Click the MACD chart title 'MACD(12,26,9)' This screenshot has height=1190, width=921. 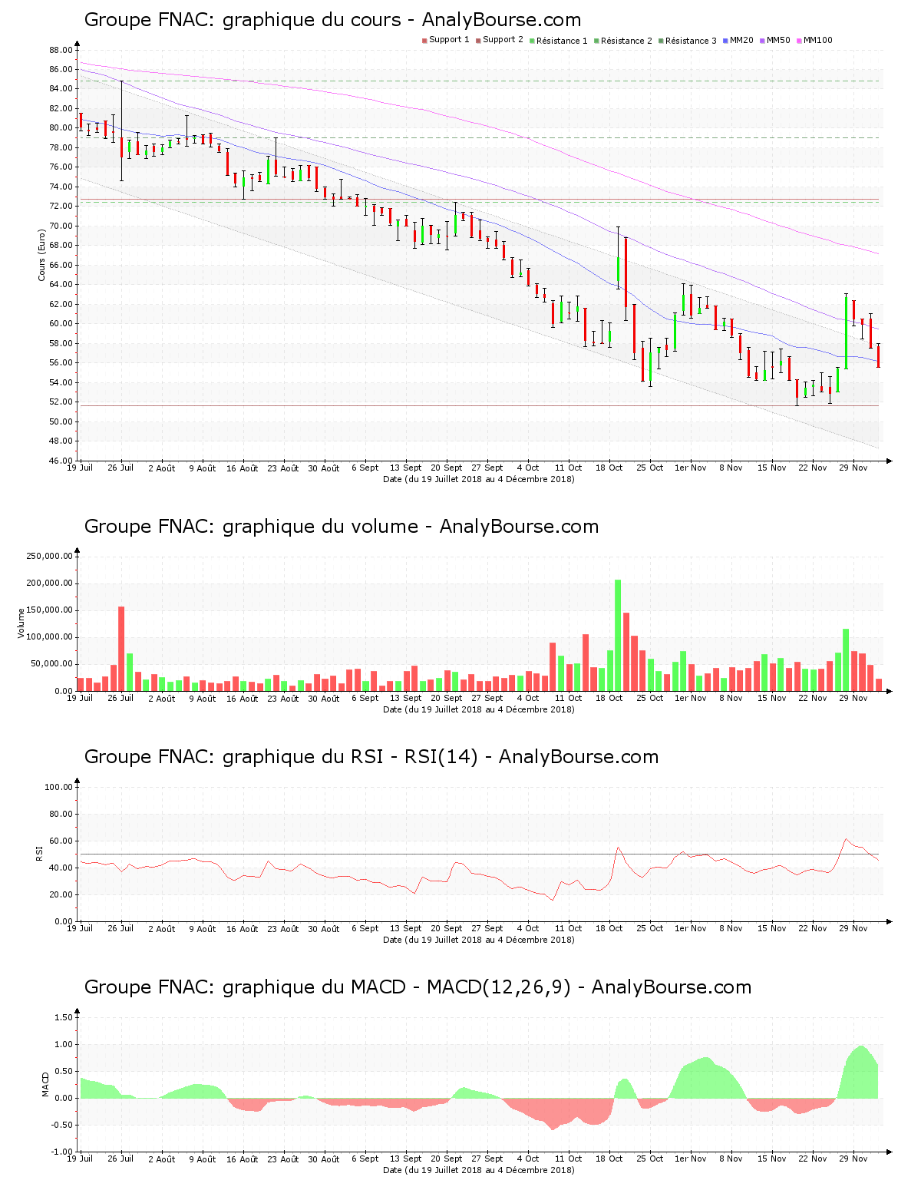click(499, 988)
